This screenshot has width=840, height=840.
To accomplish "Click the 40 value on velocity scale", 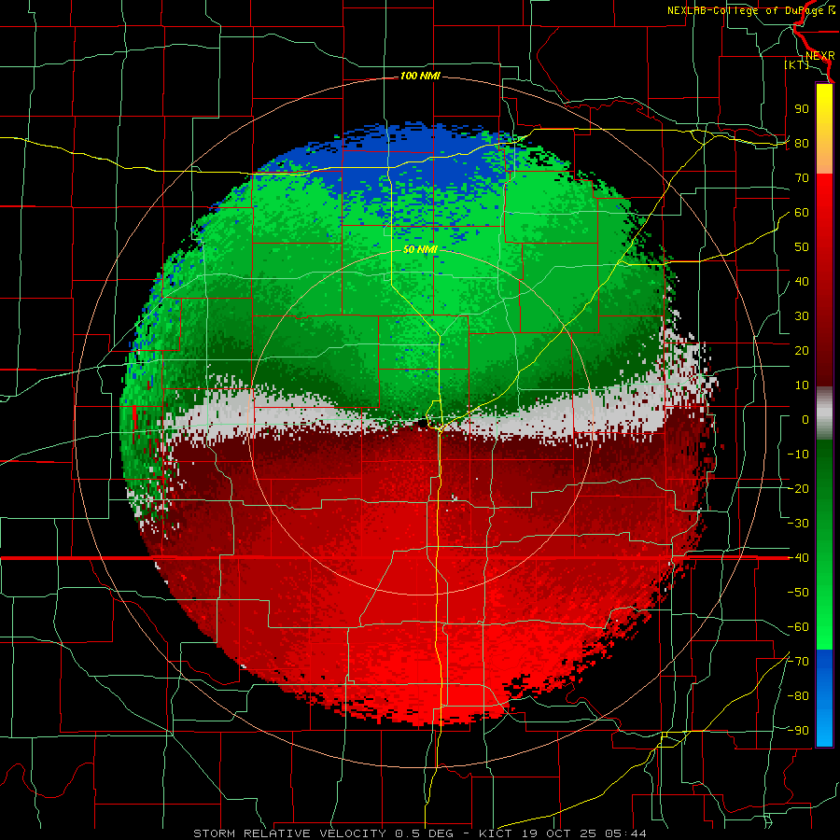I will point(802,282).
